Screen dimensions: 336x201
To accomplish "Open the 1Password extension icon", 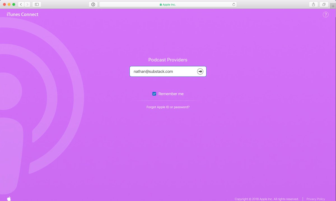I will tap(93, 4).
